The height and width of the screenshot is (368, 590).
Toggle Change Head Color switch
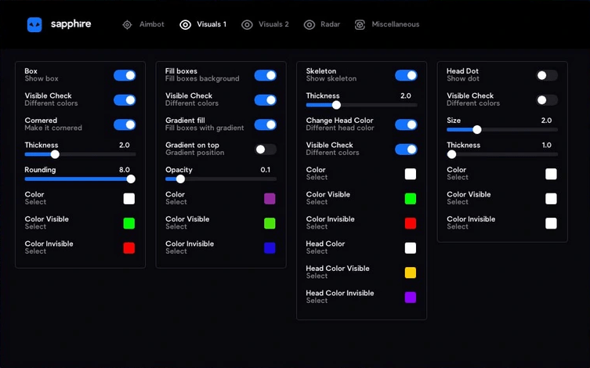[406, 124]
